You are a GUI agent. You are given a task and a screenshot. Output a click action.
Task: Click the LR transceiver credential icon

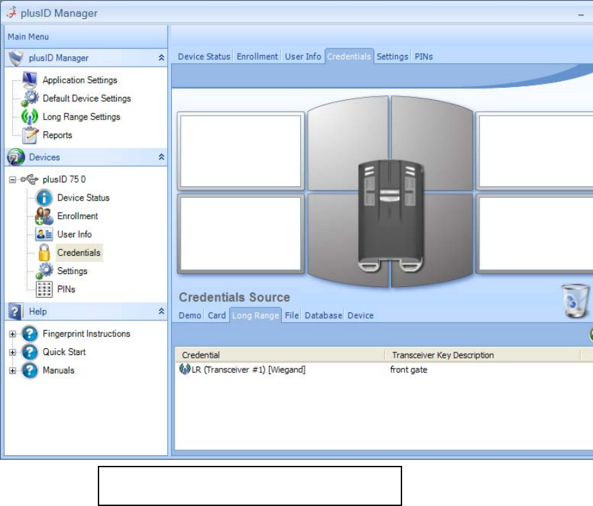pos(185,369)
